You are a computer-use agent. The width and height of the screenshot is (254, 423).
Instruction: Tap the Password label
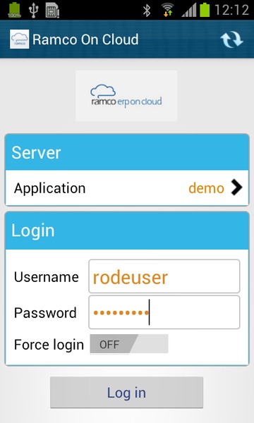45,313
